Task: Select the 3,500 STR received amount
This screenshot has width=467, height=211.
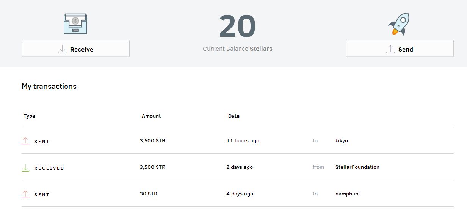Action: pos(152,167)
